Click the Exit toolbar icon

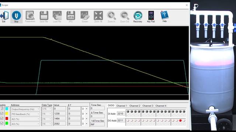4,17
